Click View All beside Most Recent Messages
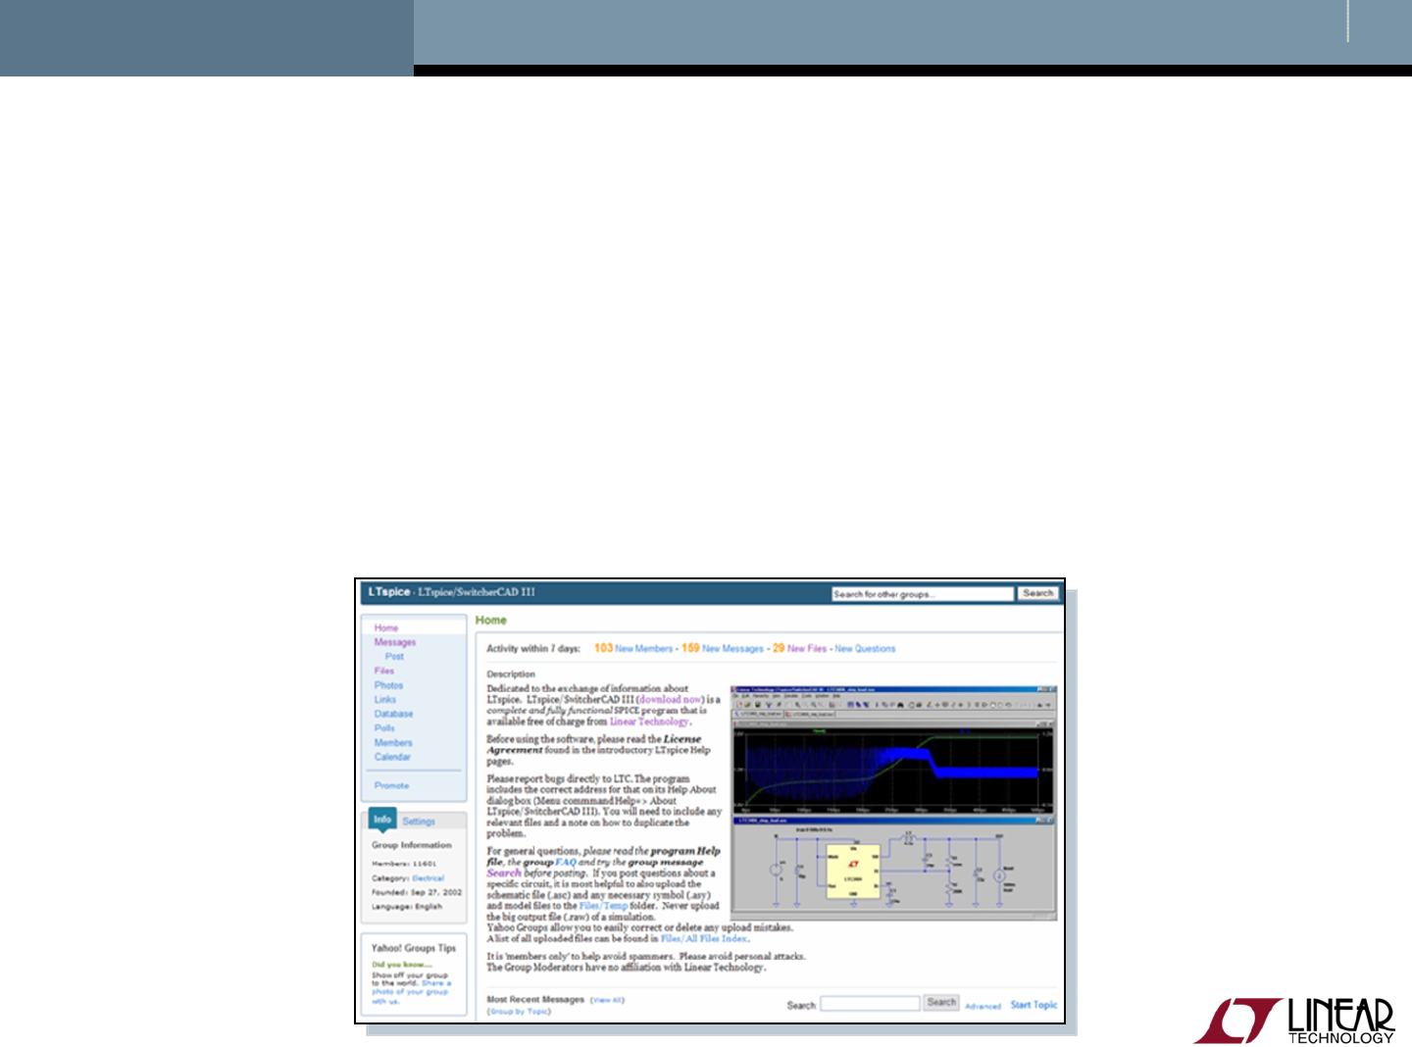Viewport: 1412px width, 1047px height. coord(607,1001)
